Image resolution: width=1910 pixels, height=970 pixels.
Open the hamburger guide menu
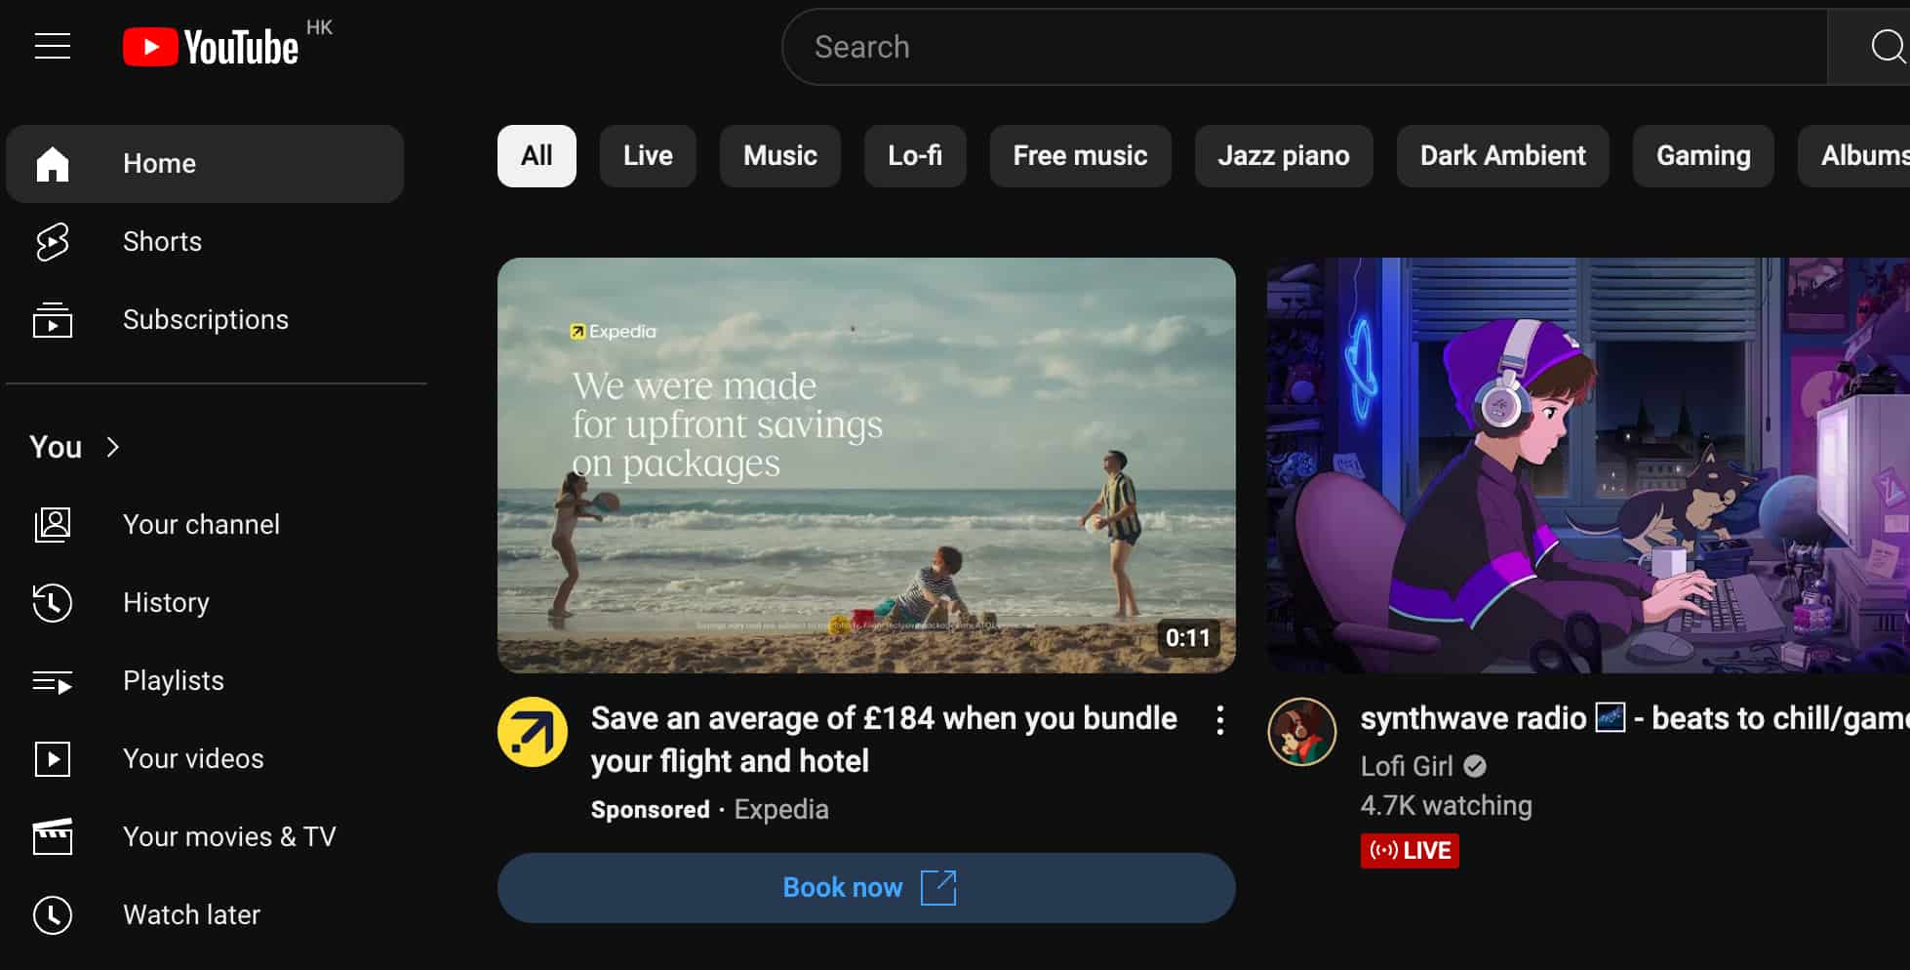53,46
